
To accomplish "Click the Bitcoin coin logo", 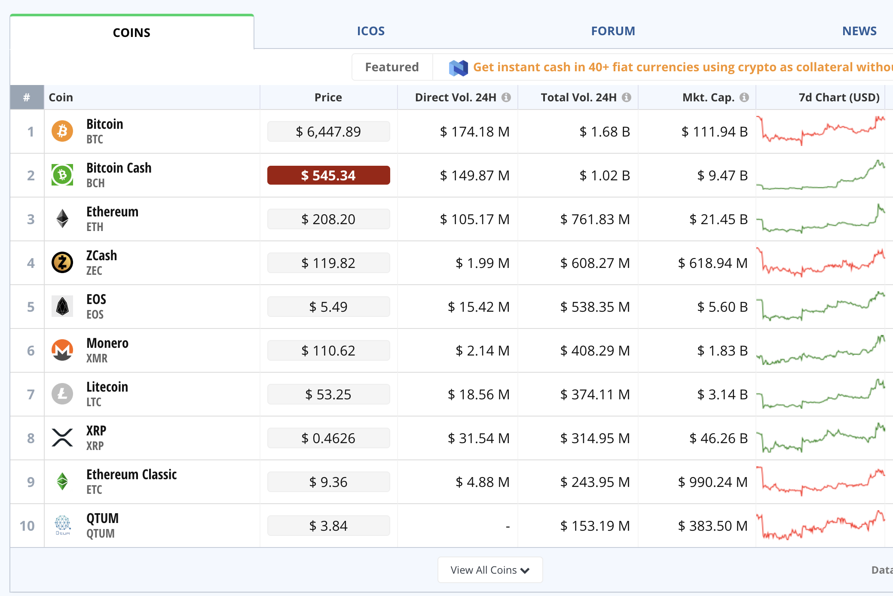I will click(x=62, y=131).
